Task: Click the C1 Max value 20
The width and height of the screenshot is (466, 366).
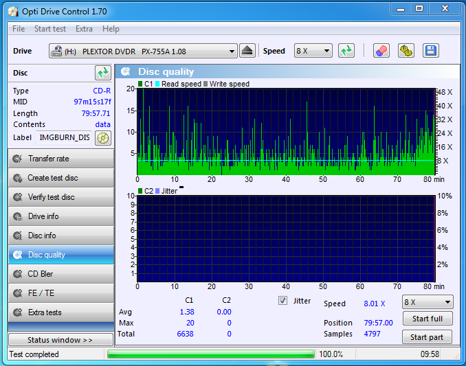Action: point(190,323)
